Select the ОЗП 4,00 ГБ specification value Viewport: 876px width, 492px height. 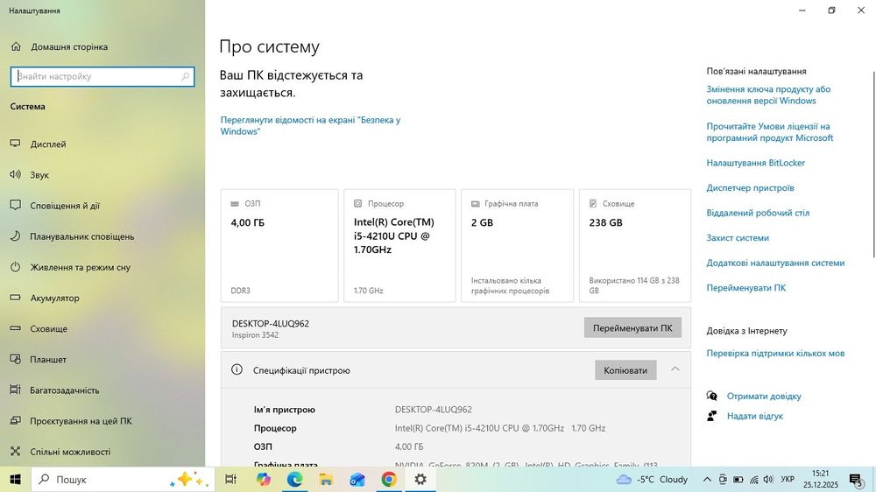point(409,446)
